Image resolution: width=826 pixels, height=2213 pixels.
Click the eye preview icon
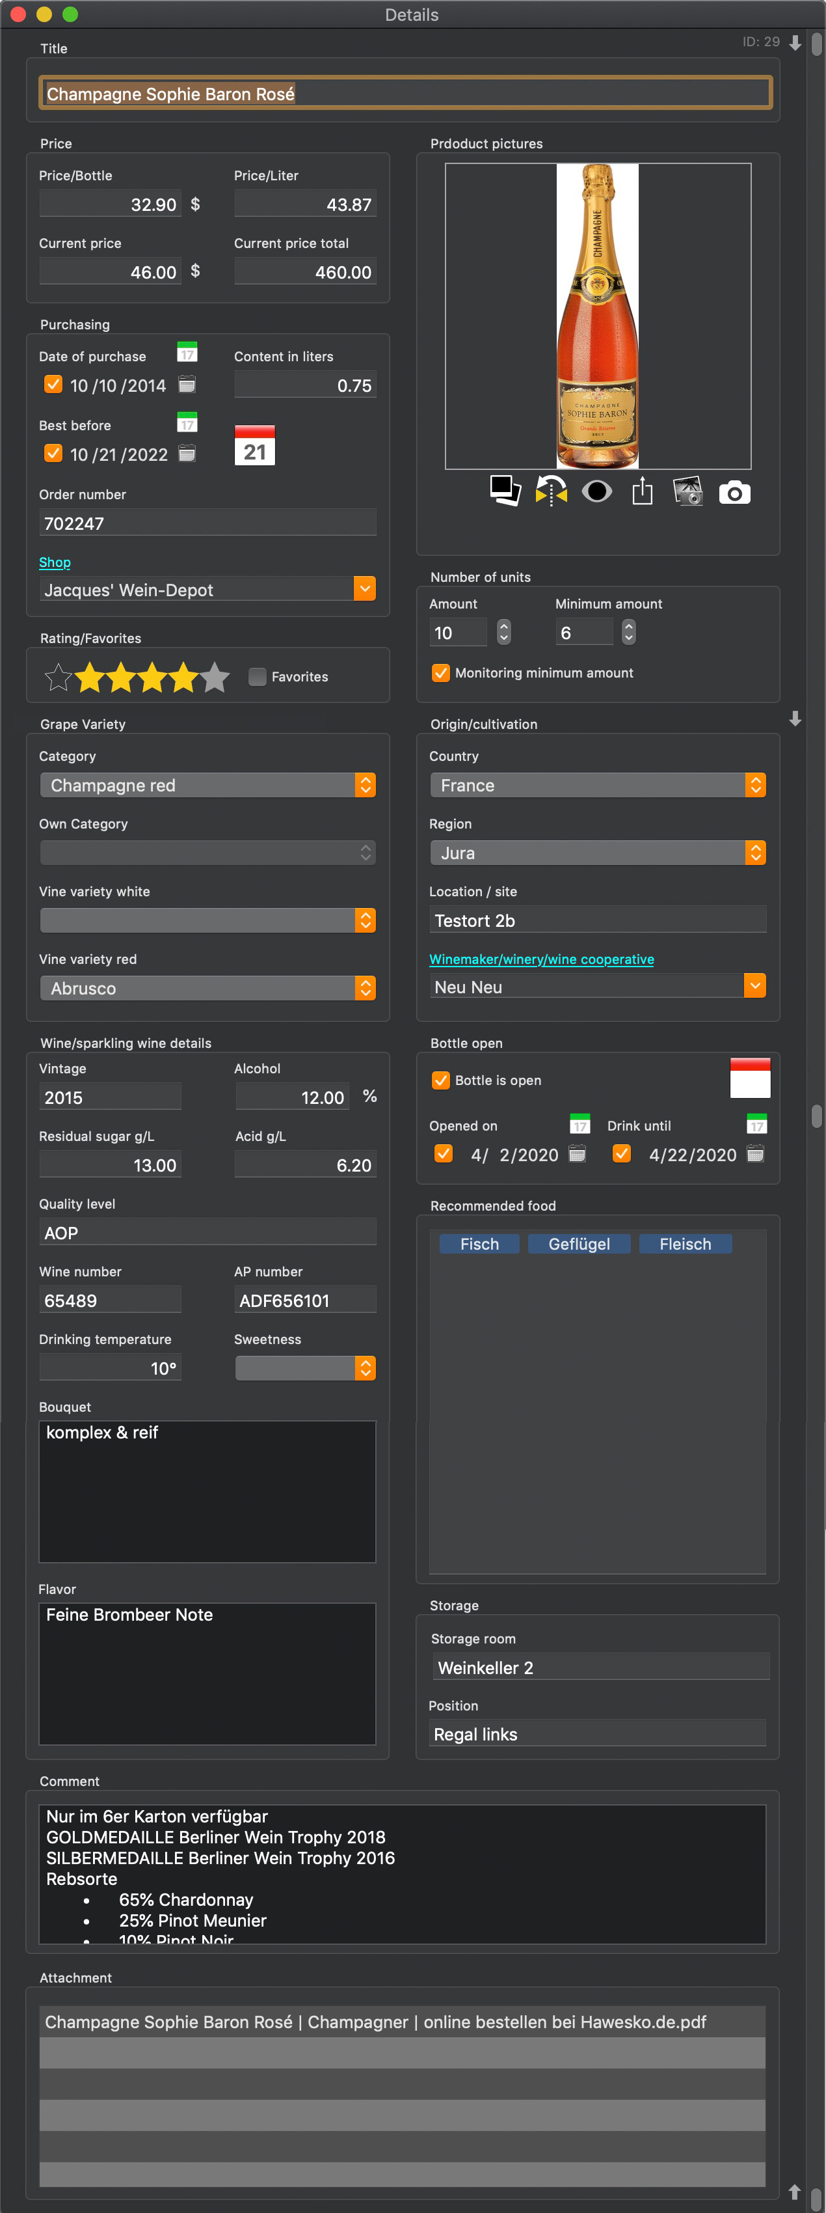597,491
